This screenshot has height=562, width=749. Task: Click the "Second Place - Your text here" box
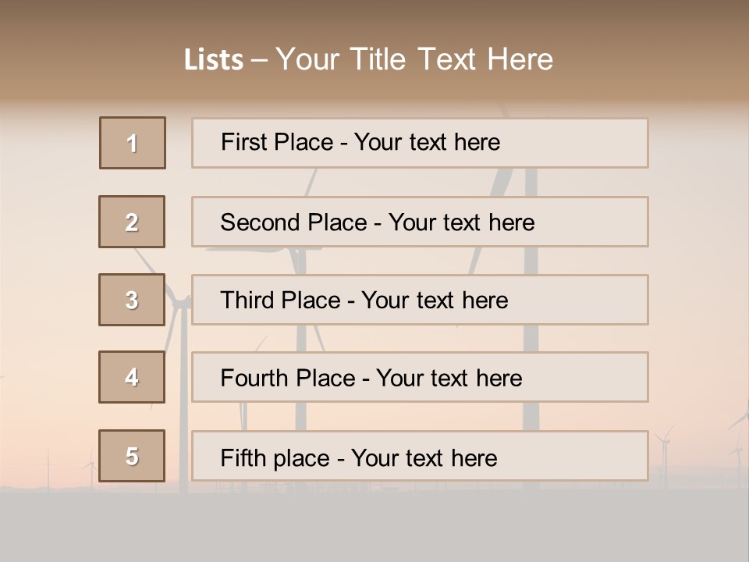(x=420, y=222)
